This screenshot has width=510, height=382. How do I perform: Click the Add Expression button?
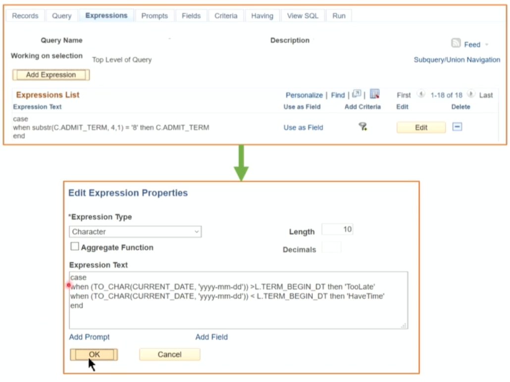pos(51,75)
